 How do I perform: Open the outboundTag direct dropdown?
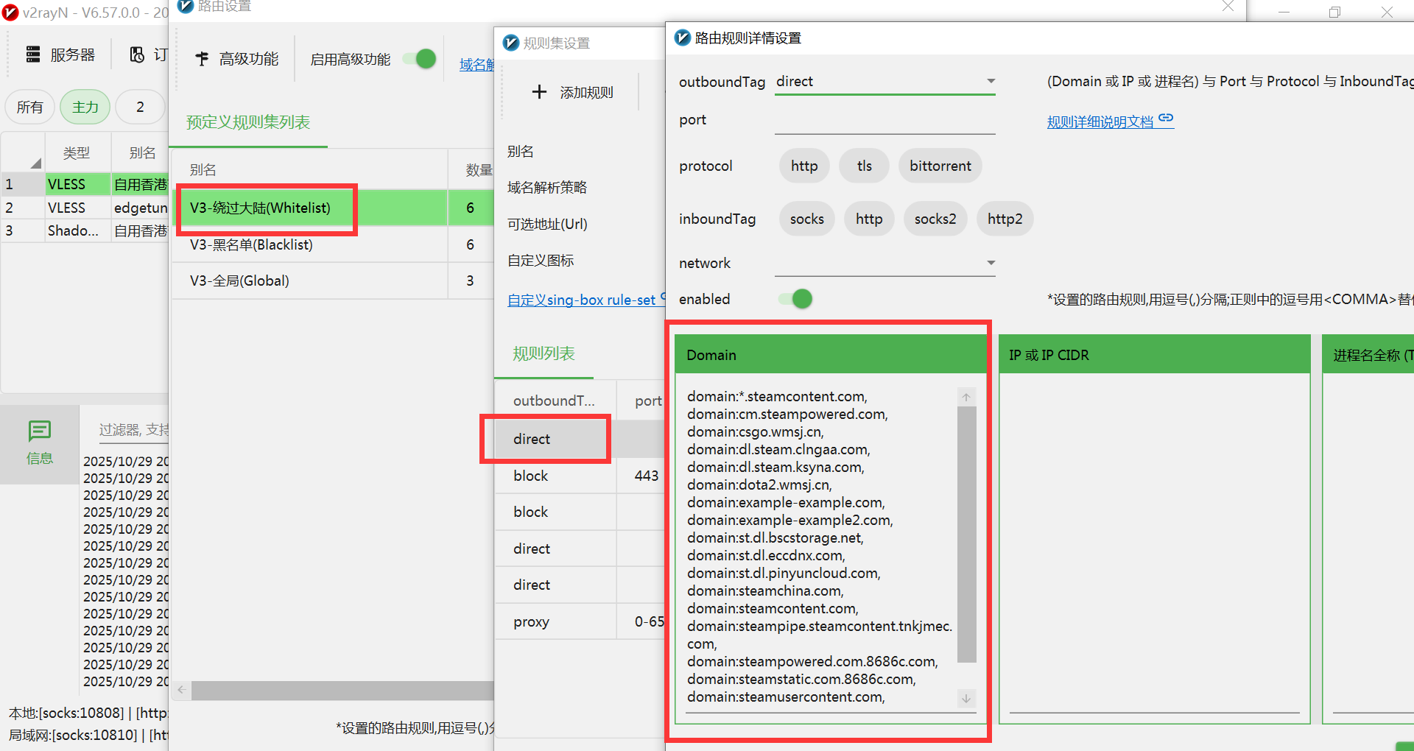pos(885,82)
